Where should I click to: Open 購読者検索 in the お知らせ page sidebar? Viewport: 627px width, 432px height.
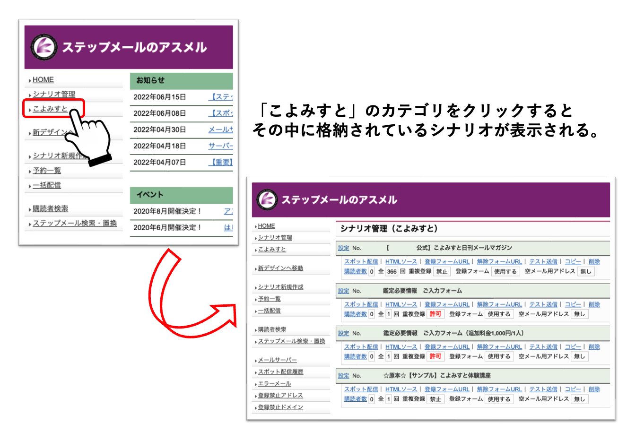click(x=50, y=209)
